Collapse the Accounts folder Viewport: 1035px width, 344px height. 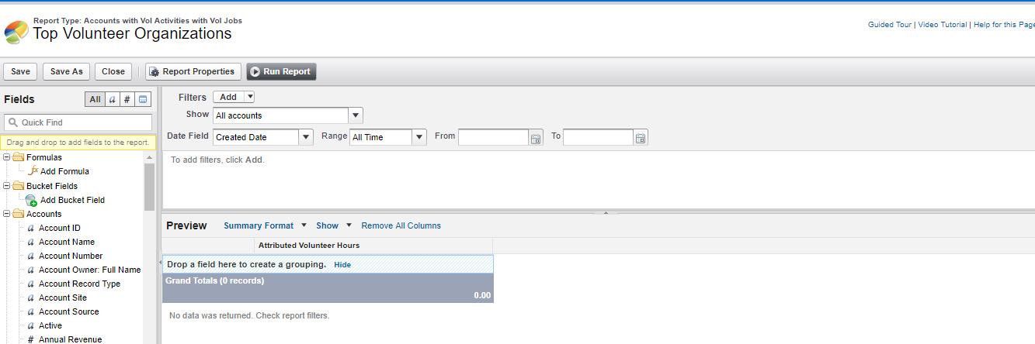pos(7,214)
